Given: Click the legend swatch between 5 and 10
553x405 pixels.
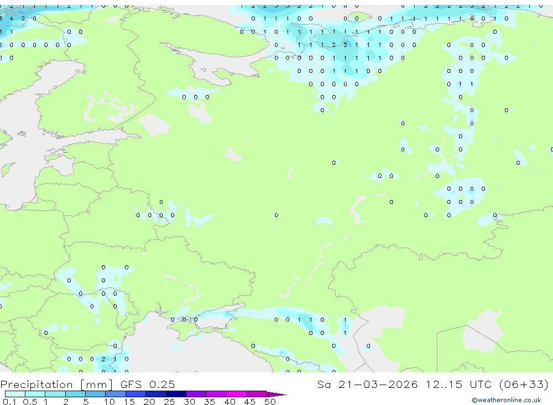Looking at the screenshot, I should (95, 394).
